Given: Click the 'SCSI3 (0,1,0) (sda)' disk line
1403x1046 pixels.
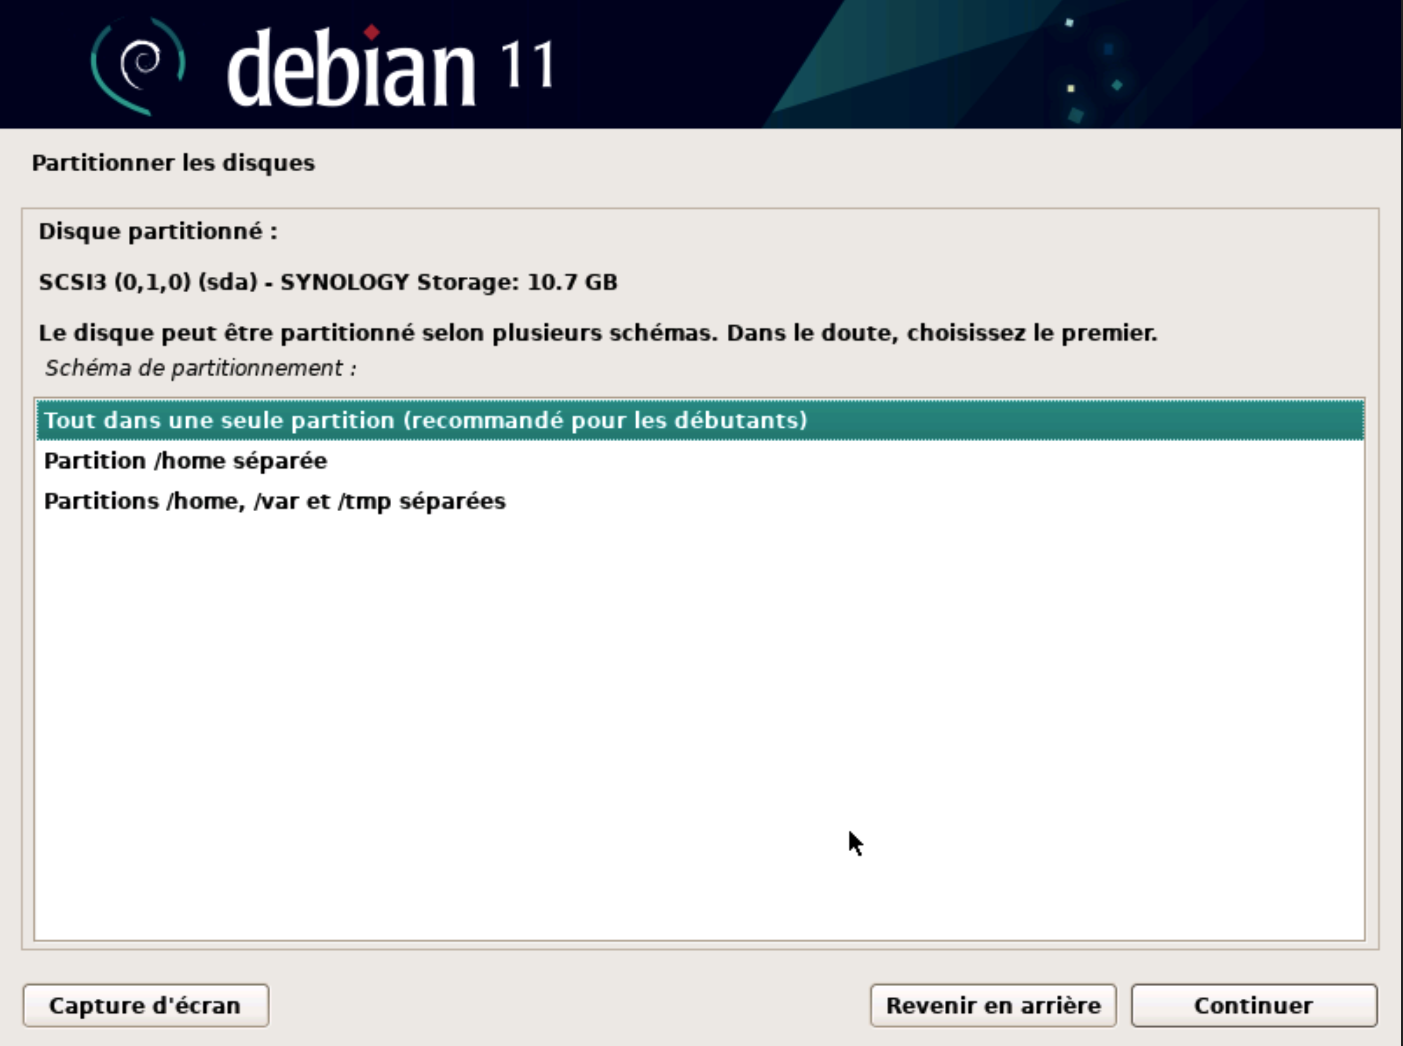Looking at the screenshot, I should (328, 282).
